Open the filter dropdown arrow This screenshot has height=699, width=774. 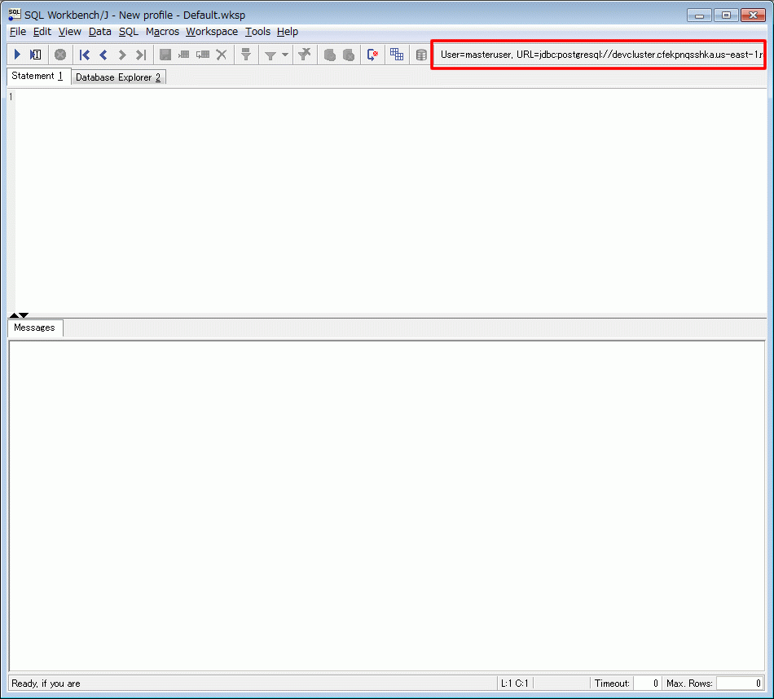point(285,55)
